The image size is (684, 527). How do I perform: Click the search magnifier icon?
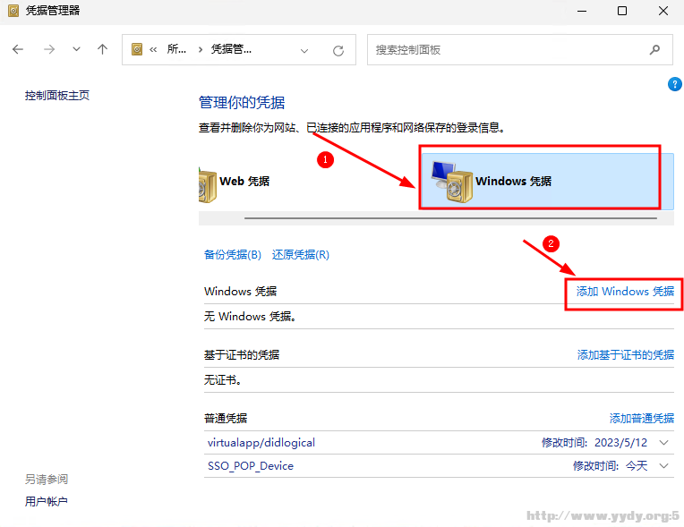pos(654,50)
